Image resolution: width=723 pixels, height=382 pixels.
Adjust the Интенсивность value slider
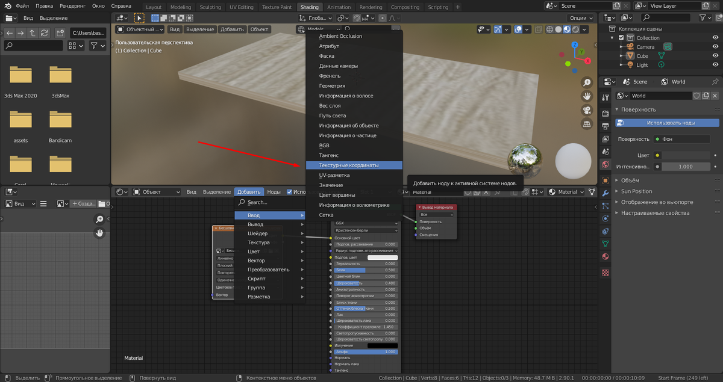[686, 167]
